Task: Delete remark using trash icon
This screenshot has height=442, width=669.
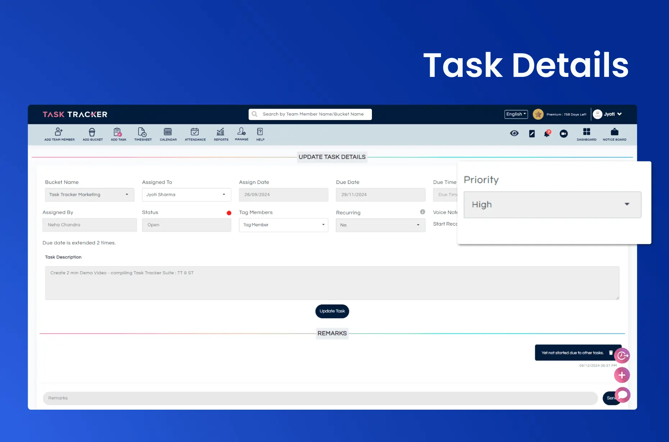Action: (611, 353)
